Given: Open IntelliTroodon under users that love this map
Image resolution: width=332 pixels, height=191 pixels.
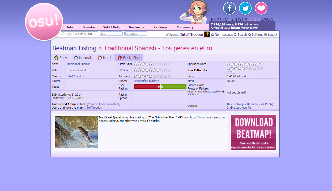Looking at the screenshot, I should 93,108.
